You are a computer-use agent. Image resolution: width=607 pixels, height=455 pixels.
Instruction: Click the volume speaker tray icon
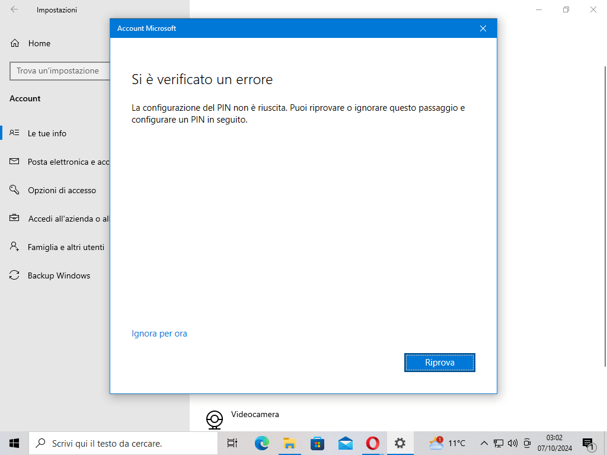513,443
